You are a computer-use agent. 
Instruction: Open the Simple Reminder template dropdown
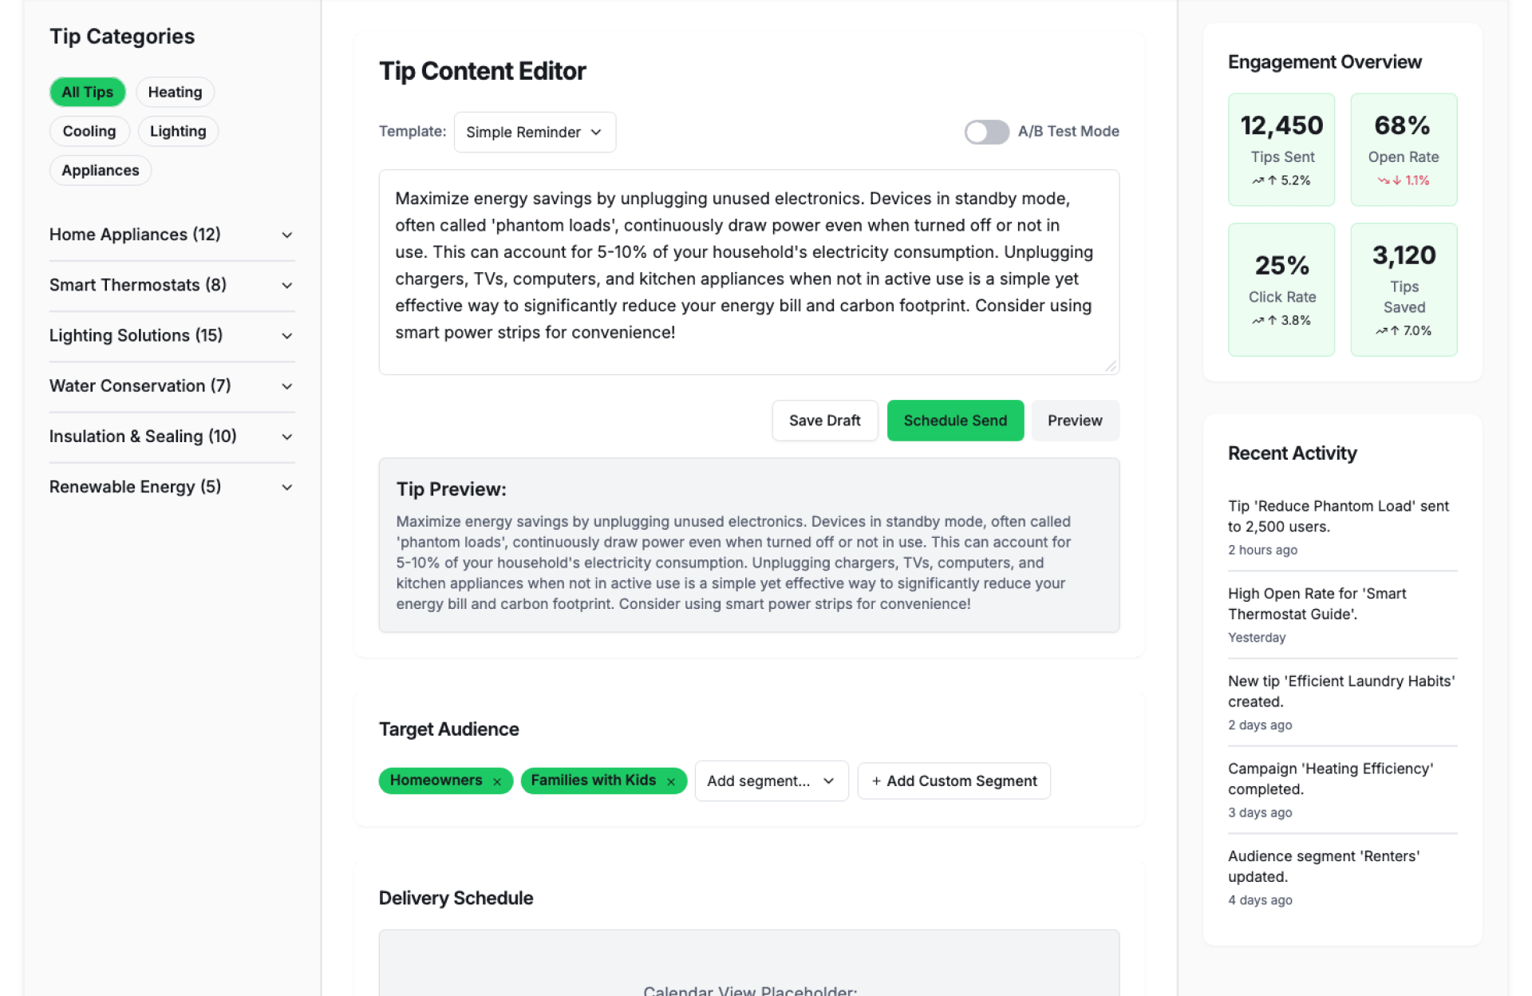[535, 132]
